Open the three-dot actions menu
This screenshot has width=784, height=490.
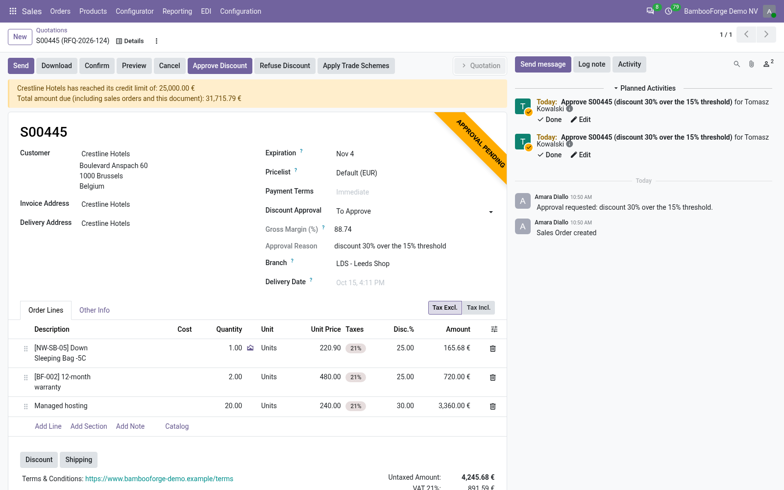point(156,41)
